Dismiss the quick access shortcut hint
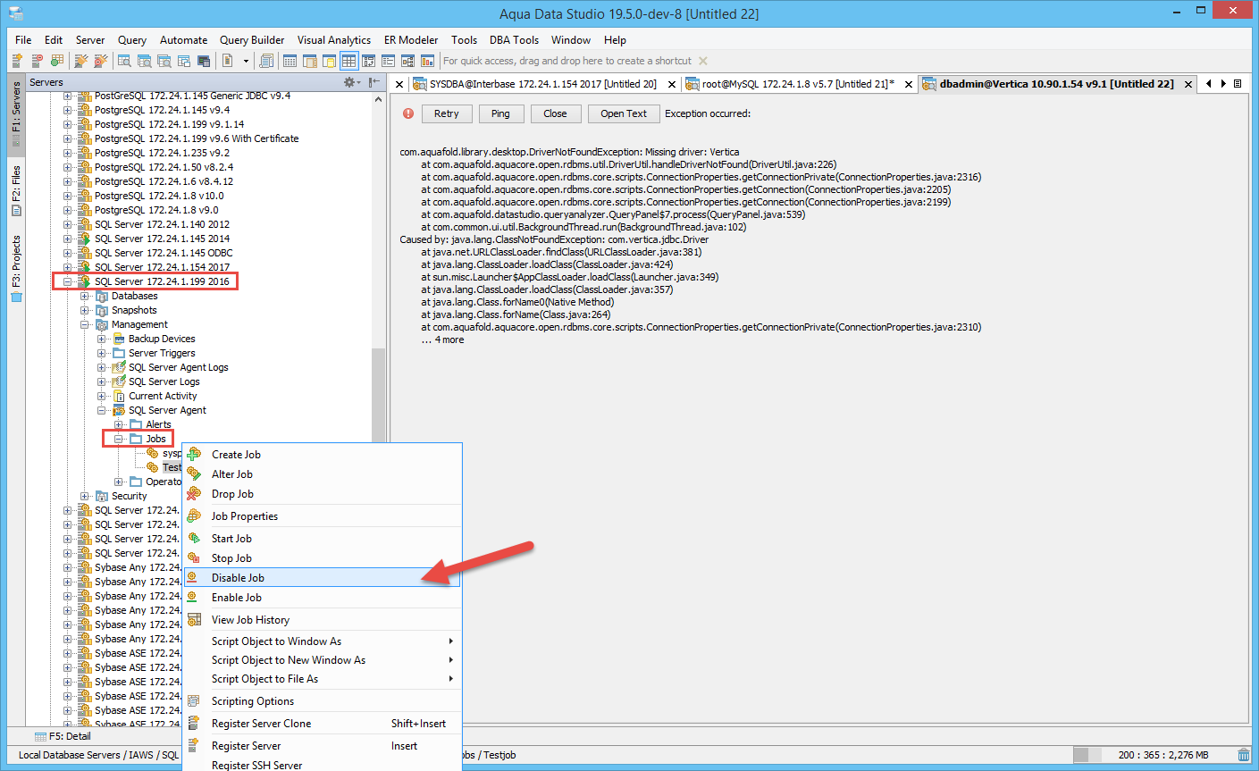Viewport: 1259px width, 771px height. 703,61
